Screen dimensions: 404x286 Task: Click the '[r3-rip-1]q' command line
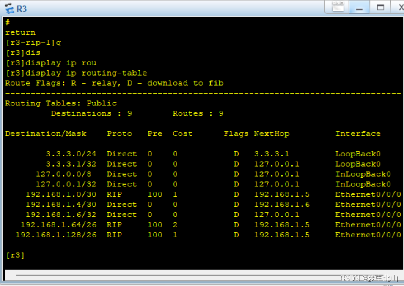pyautogui.click(x=33, y=43)
